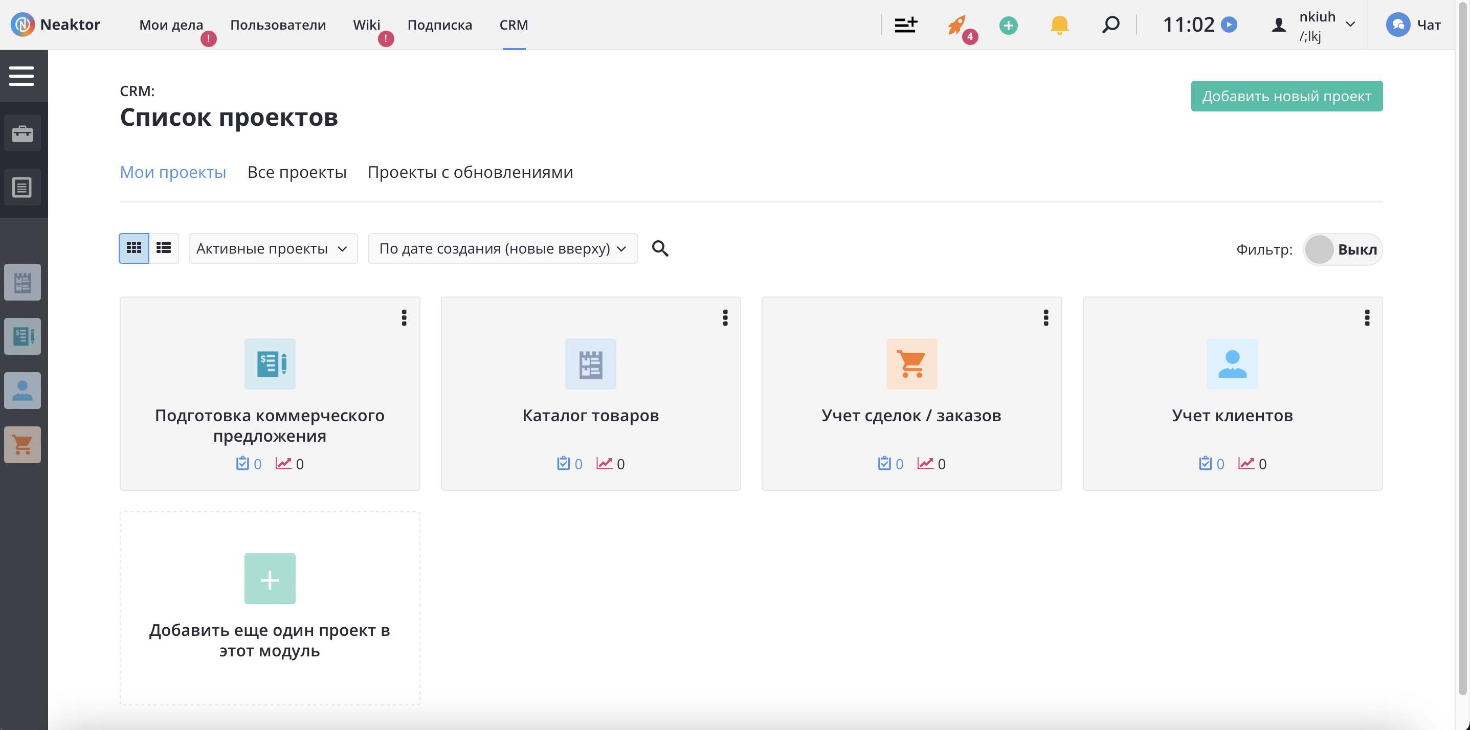
Task: Open the notifications bell icon
Action: pyautogui.click(x=1059, y=25)
